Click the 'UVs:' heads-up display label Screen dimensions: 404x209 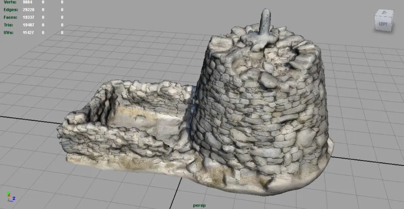click(x=9, y=33)
